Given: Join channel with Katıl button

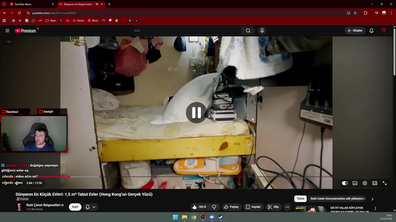Looking at the screenshot, I should click(75, 207).
